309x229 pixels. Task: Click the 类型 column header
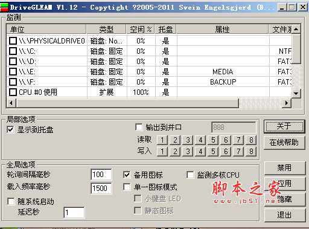point(106,30)
